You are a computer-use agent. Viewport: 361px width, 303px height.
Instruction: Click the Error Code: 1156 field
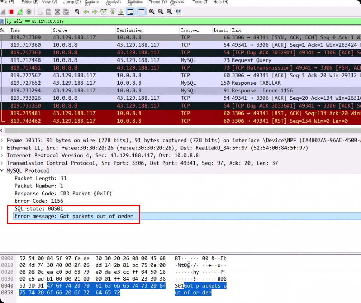point(39,201)
